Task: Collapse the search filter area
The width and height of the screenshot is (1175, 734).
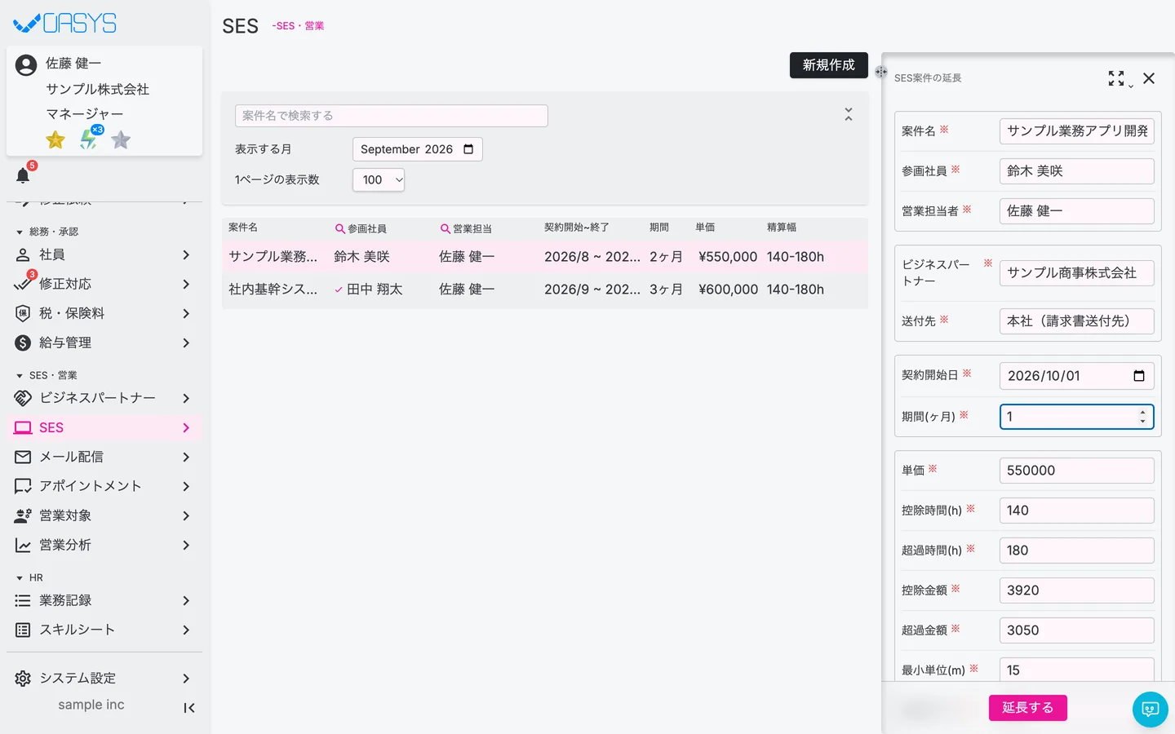Action: [849, 115]
